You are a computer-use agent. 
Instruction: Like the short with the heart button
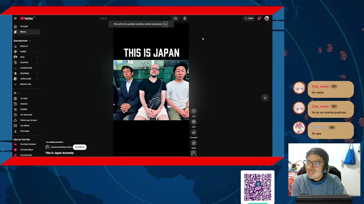(x=194, y=111)
